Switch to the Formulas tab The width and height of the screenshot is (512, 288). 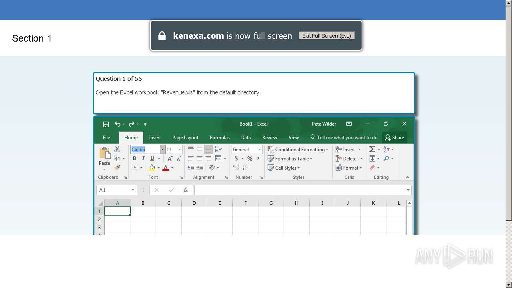click(x=220, y=138)
